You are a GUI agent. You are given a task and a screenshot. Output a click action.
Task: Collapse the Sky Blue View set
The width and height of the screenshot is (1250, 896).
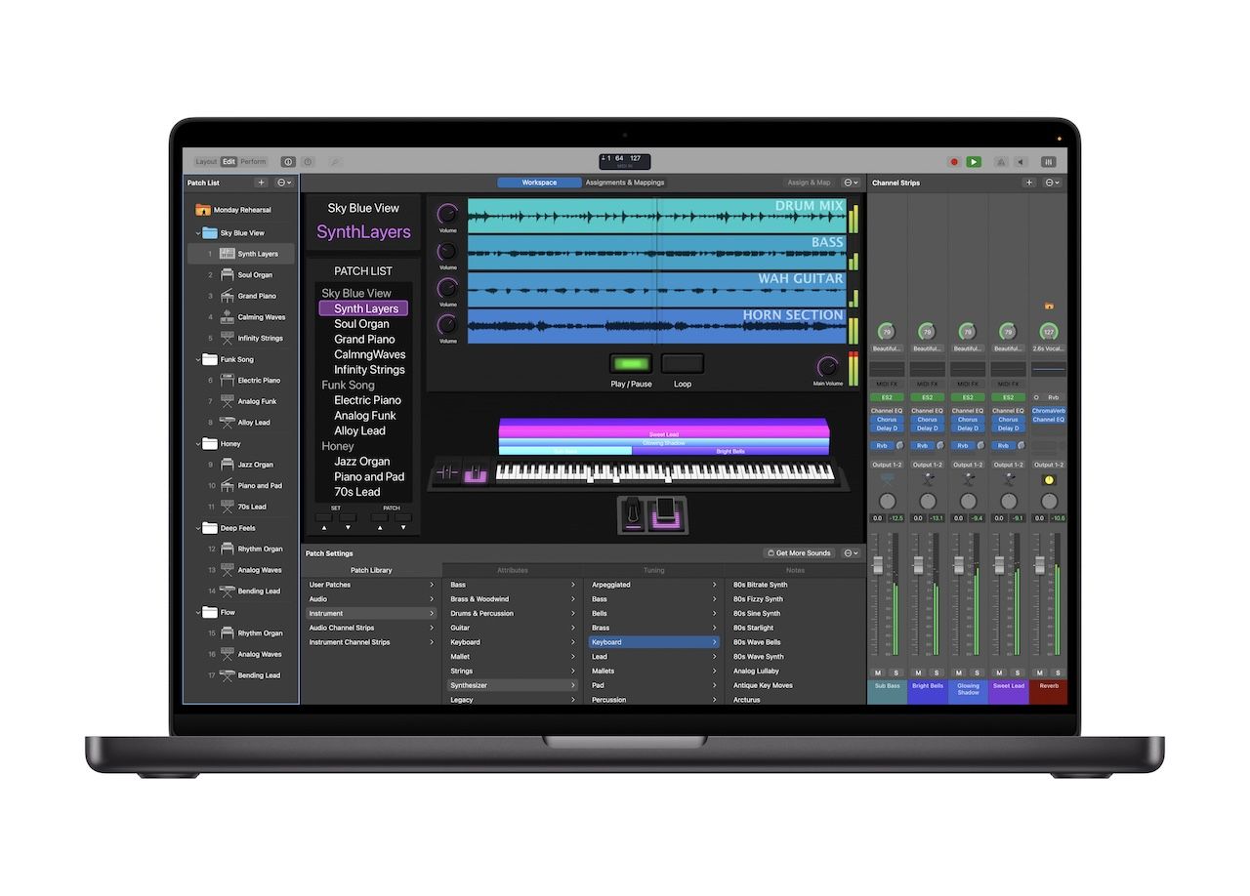pos(198,233)
